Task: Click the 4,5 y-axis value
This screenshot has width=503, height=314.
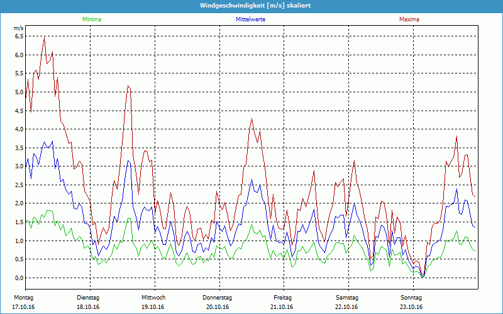Action: pyautogui.click(x=19, y=111)
